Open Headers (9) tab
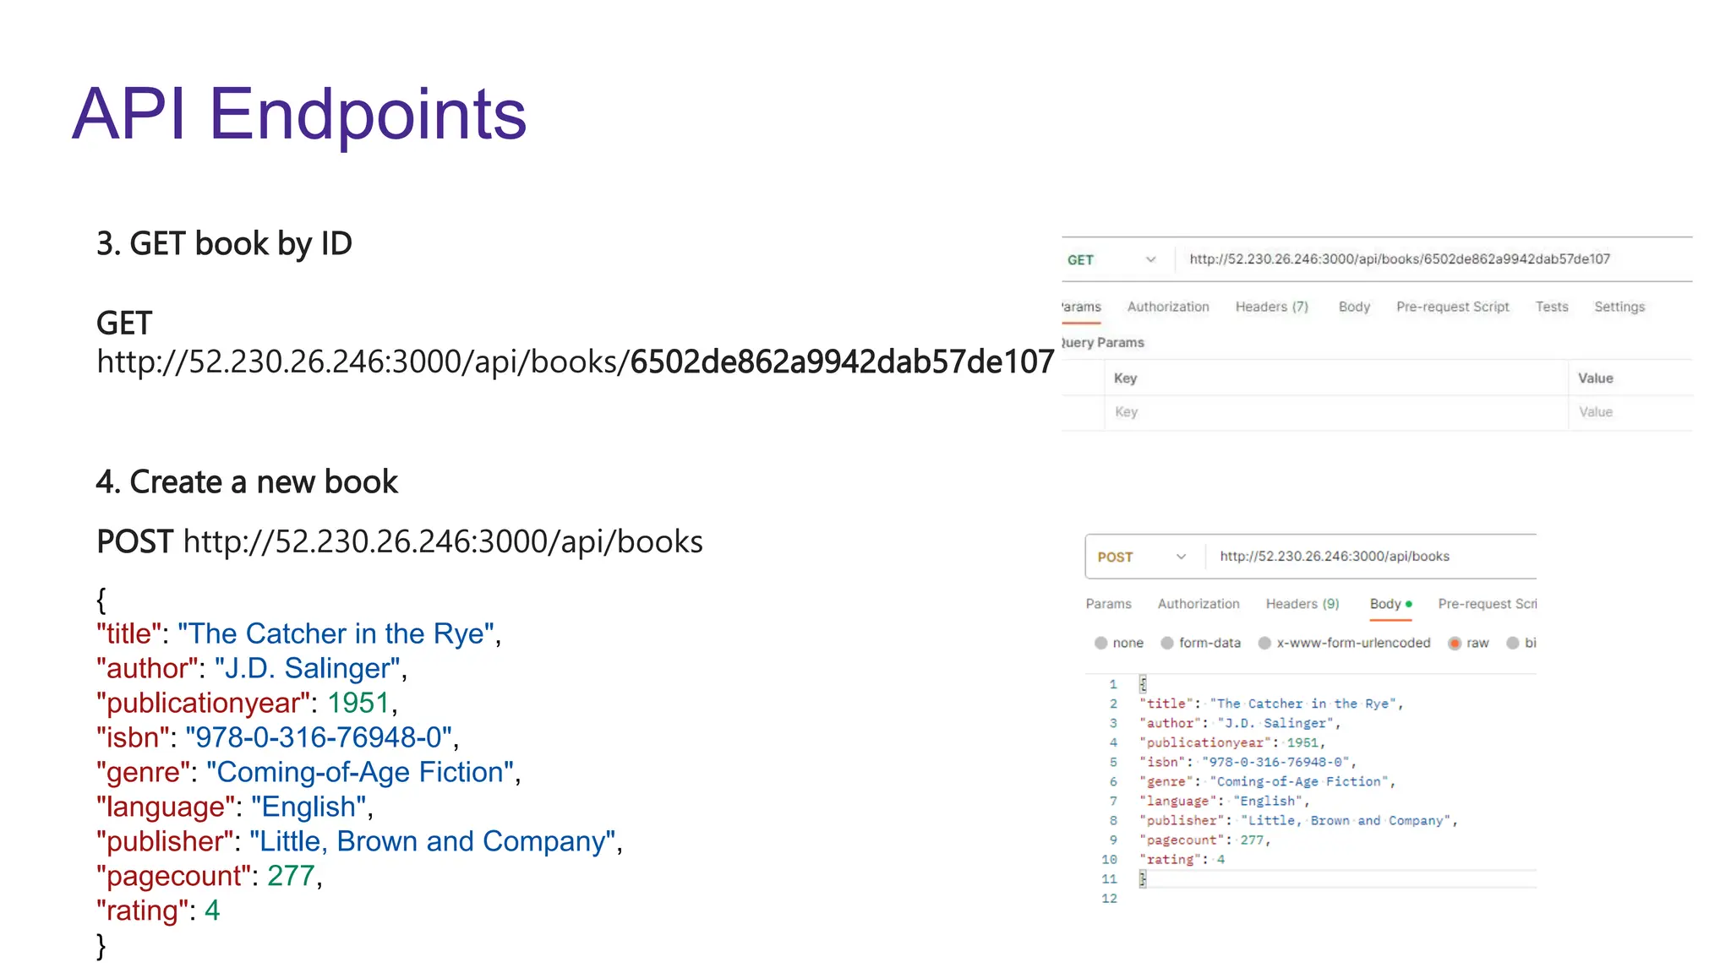 point(1302,604)
